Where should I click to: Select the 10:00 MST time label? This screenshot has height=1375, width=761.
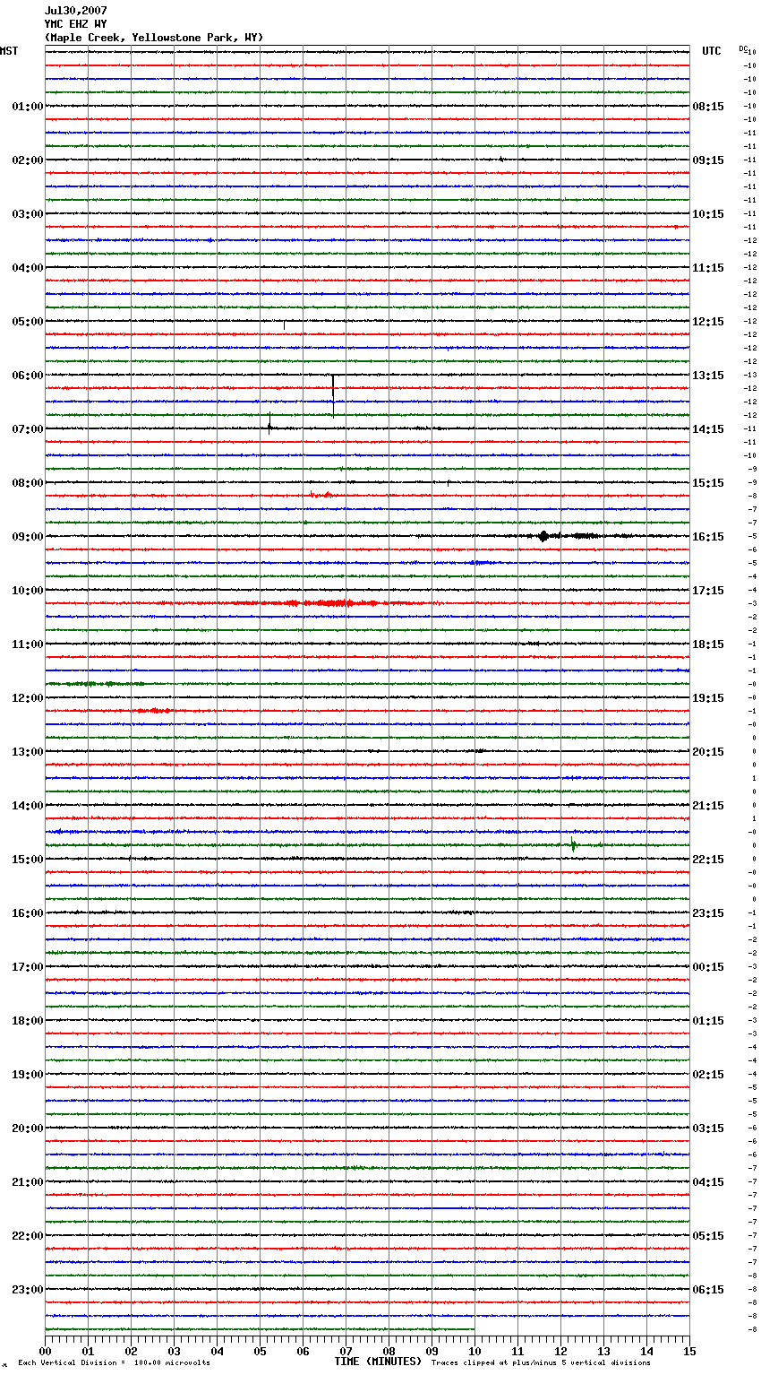click(x=27, y=591)
